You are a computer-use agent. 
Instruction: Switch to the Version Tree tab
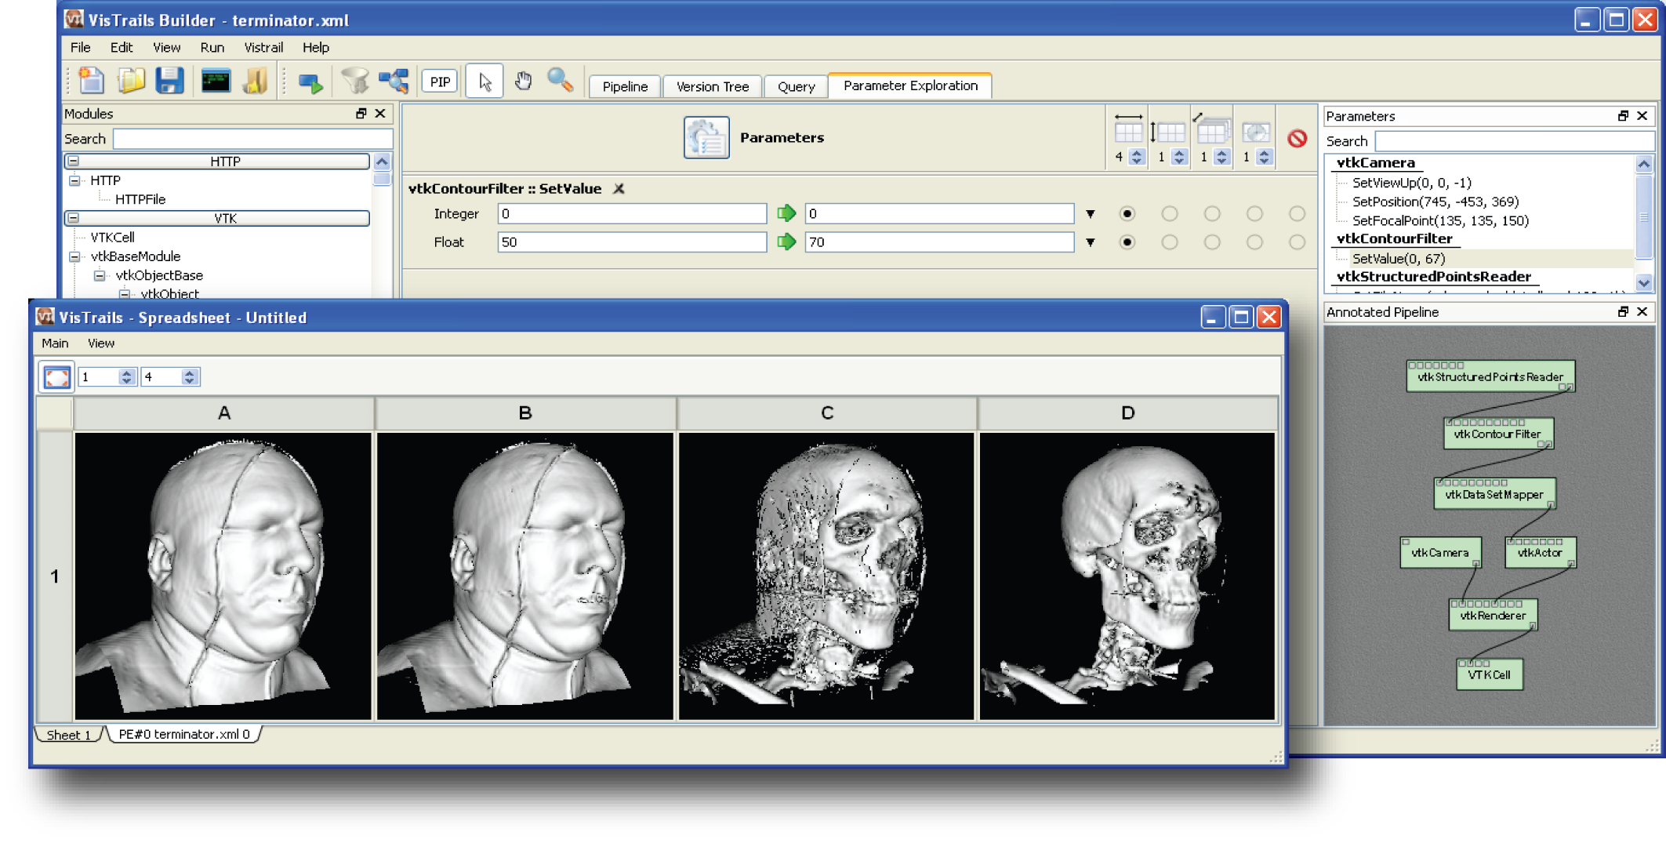[x=712, y=86]
